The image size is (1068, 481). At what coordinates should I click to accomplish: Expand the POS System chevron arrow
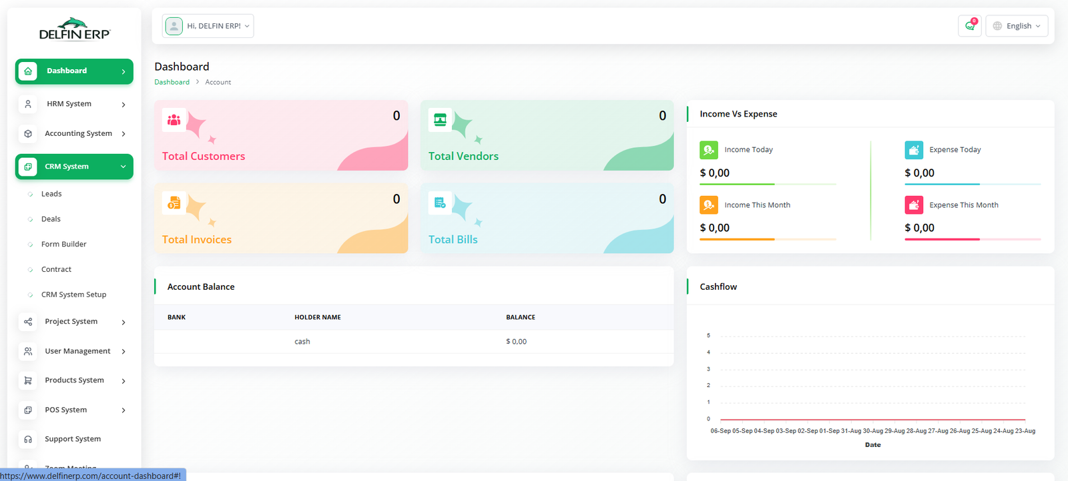point(123,410)
